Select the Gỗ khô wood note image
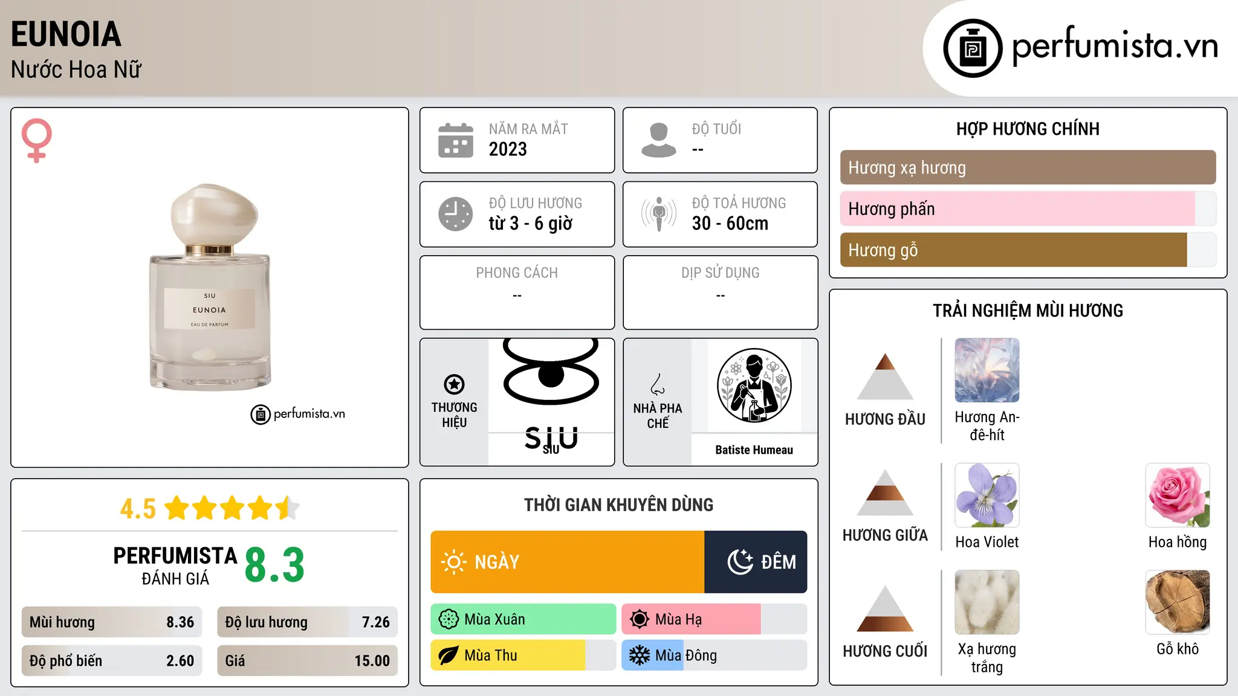1238x696 pixels. [1178, 602]
